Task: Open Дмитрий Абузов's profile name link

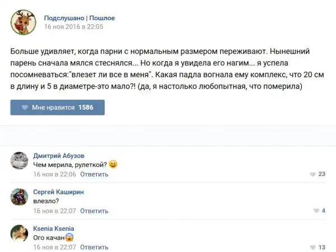Action: click(59, 155)
